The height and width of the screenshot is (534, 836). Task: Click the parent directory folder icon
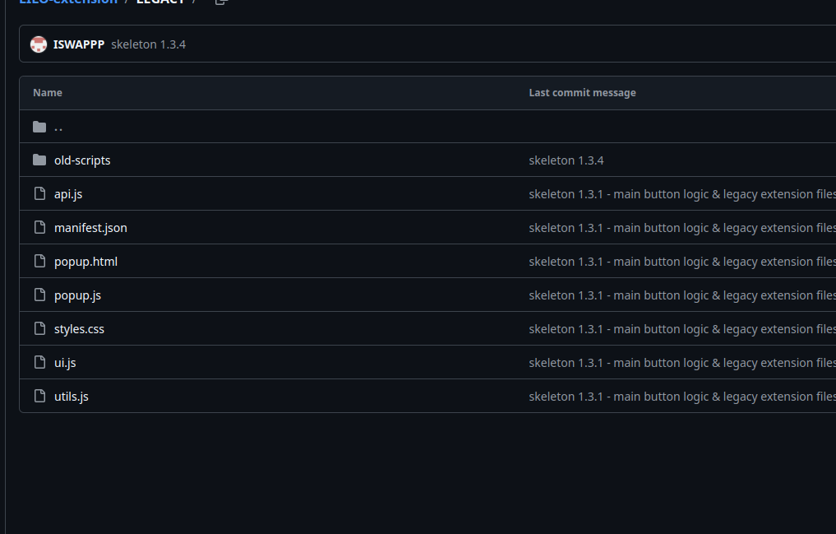(x=39, y=127)
